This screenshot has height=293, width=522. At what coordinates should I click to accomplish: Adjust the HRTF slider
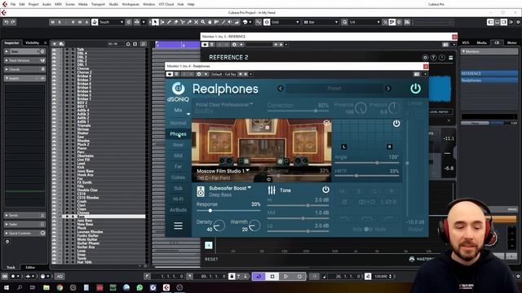366,176
